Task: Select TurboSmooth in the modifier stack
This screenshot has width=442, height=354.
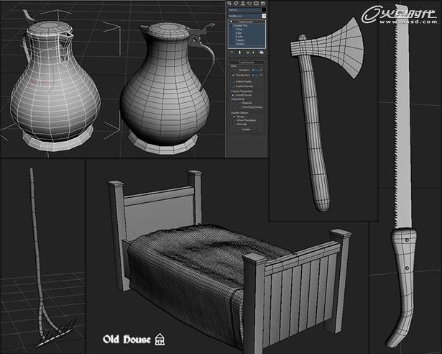Action: (246, 22)
